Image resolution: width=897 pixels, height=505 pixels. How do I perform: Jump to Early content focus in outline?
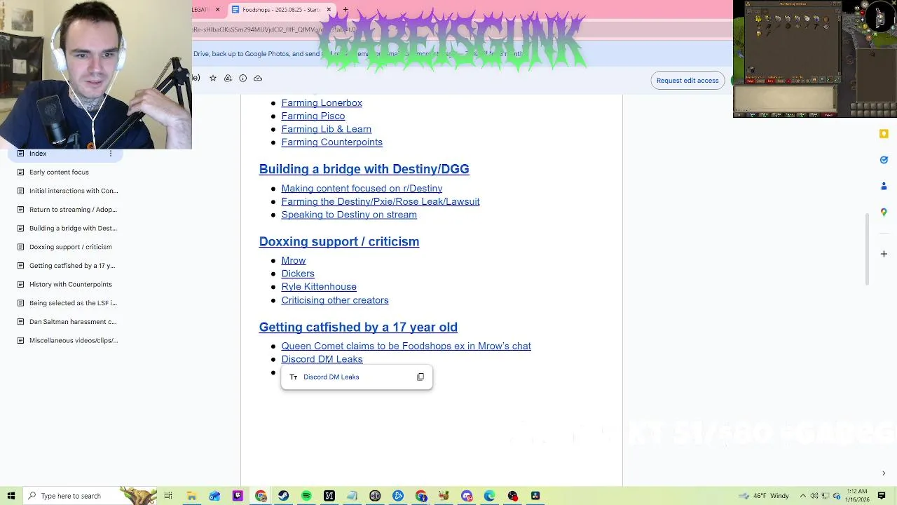click(x=59, y=172)
